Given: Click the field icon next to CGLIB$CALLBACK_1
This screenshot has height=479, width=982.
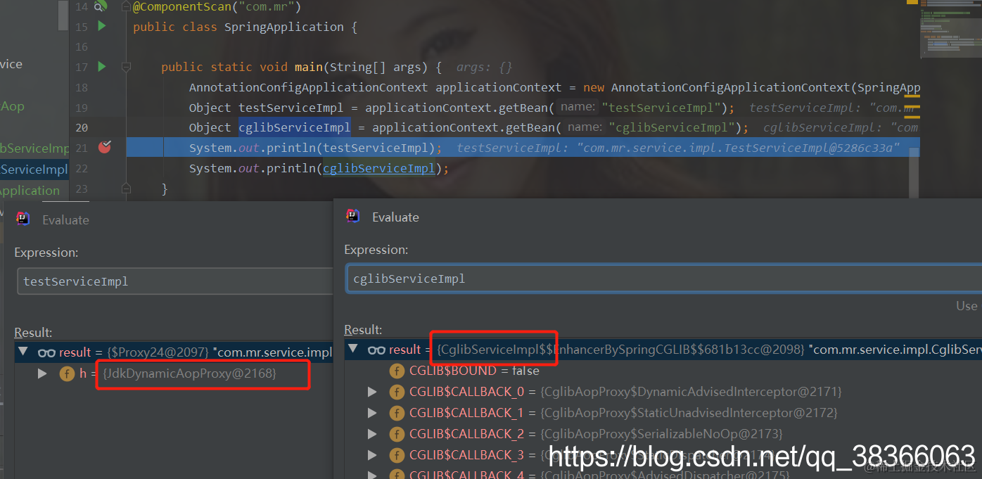Looking at the screenshot, I should tap(397, 413).
